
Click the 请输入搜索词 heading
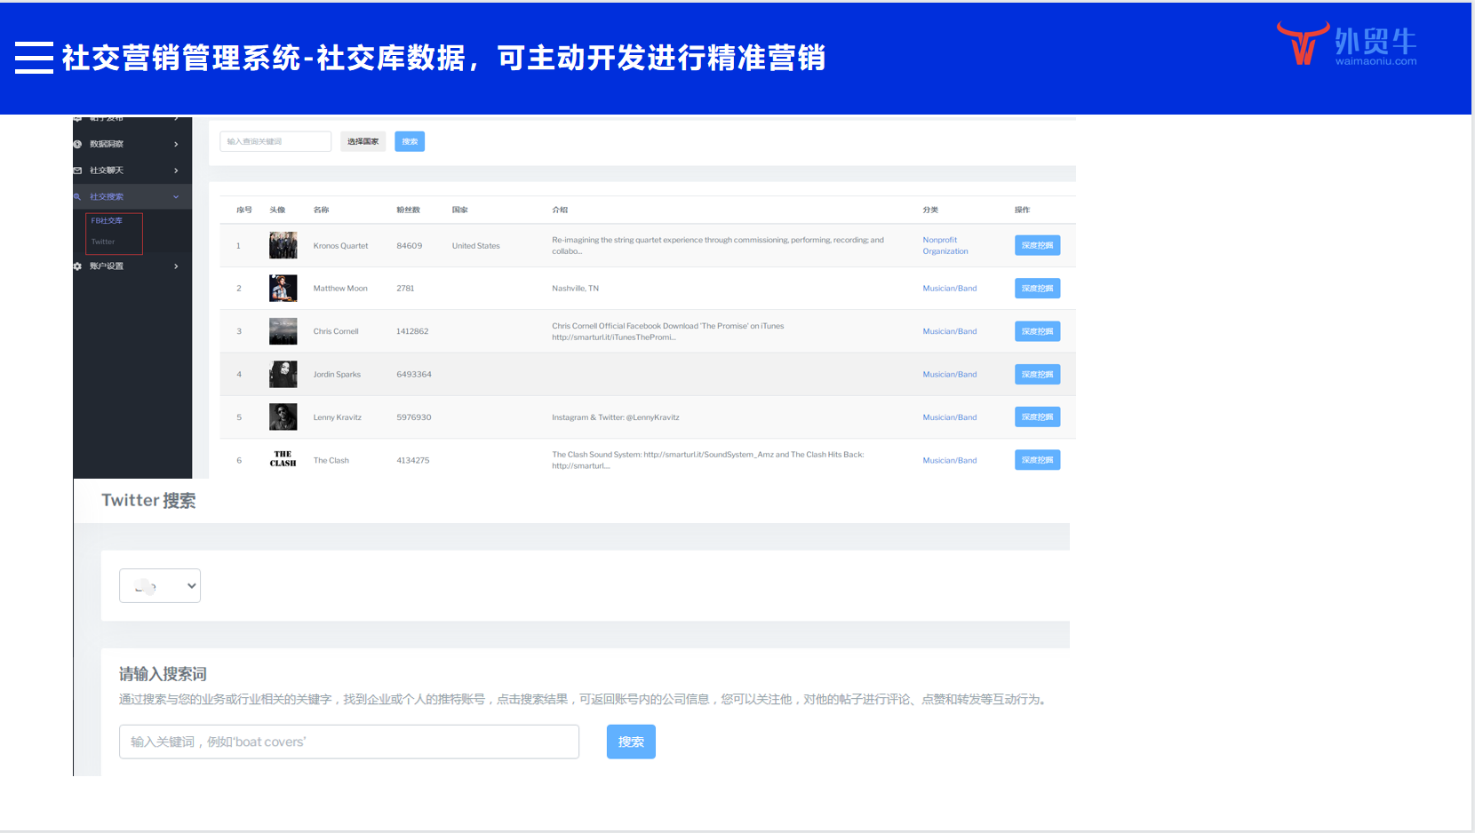pyautogui.click(x=163, y=674)
